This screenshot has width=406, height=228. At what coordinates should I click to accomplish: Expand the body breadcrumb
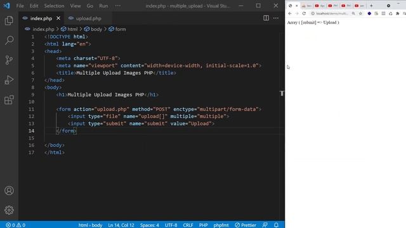click(93, 29)
